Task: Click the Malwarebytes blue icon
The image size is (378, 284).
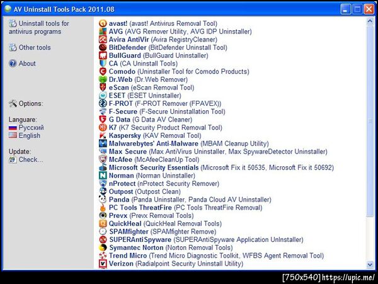Action: pyautogui.click(x=103, y=144)
